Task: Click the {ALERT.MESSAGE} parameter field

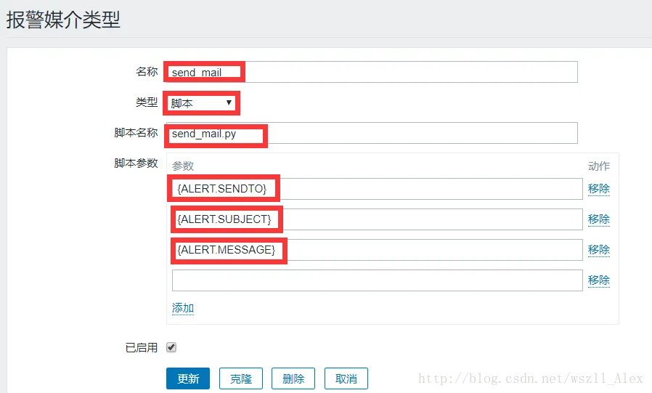Action: click(x=378, y=250)
